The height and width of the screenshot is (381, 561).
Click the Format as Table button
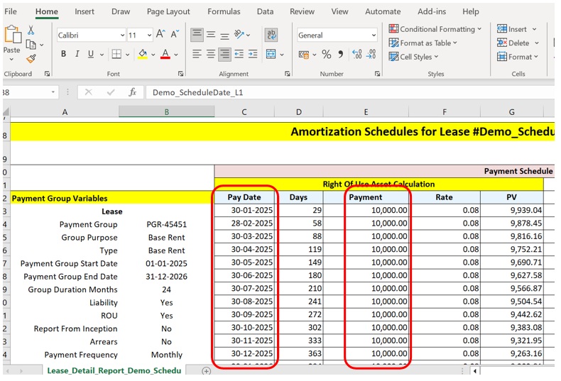click(x=423, y=43)
